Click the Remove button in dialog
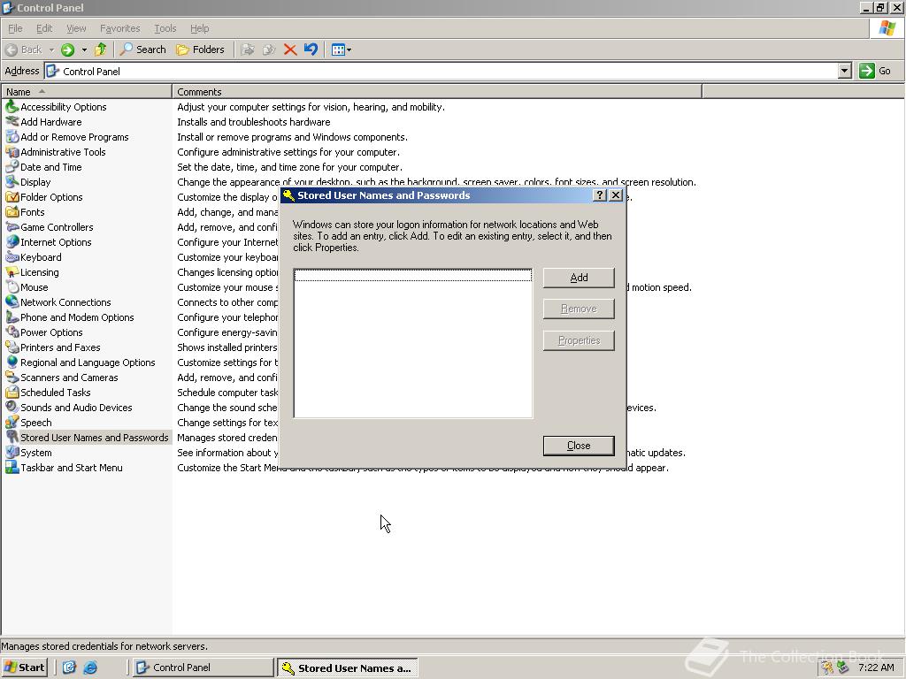This screenshot has height=679, width=906. pyautogui.click(x=579, y=309)
